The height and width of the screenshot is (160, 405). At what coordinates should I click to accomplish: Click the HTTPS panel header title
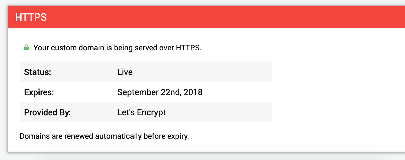coord(31,17)
